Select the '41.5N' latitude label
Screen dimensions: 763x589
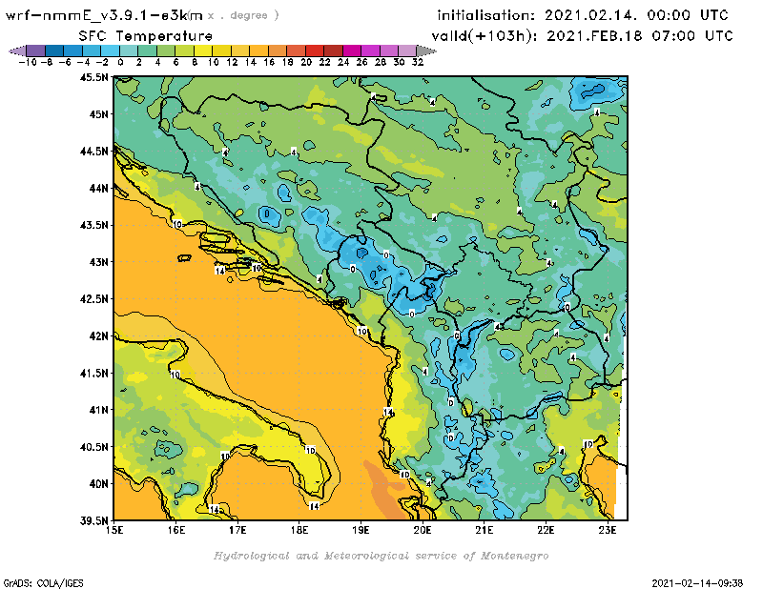click(x=93, y=373)
